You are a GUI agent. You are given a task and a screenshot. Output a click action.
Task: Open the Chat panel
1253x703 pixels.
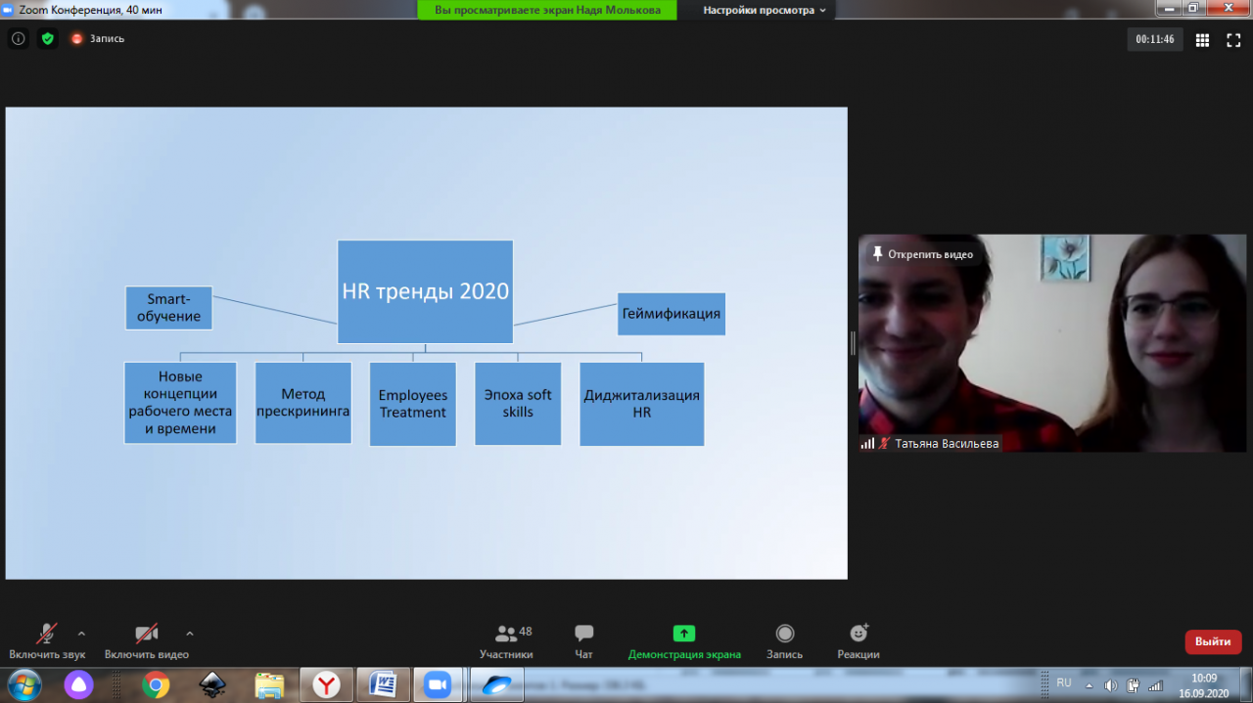coord(584,640)
